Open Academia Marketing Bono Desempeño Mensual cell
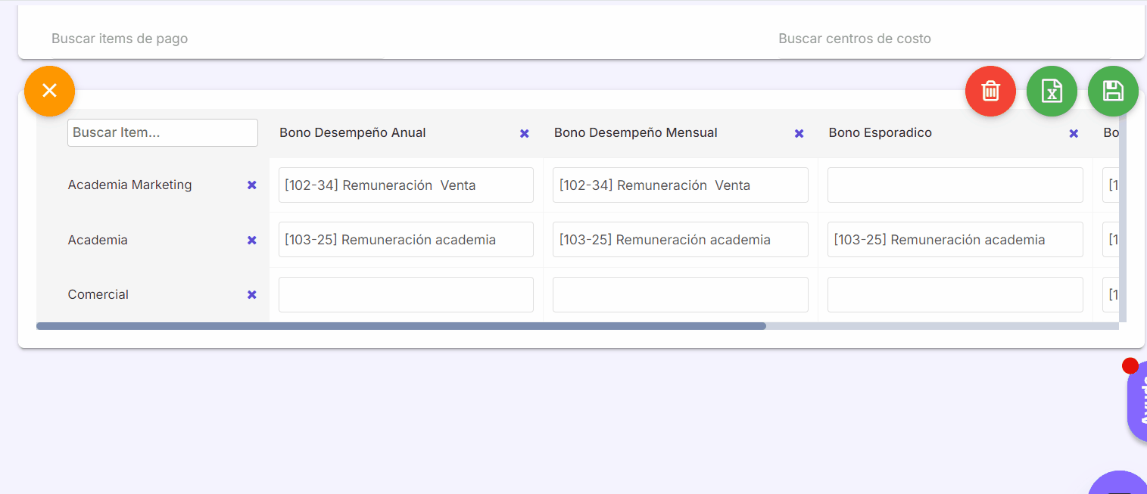This screenshot has width=1147, height=494. click(681, 185)
